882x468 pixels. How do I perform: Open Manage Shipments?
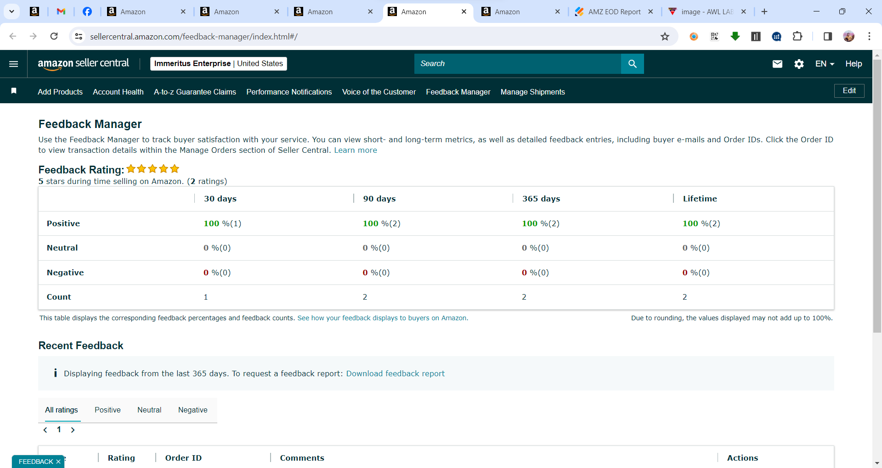tap(533, 92)
